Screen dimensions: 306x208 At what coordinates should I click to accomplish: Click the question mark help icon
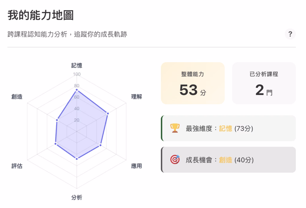[290, 34]
